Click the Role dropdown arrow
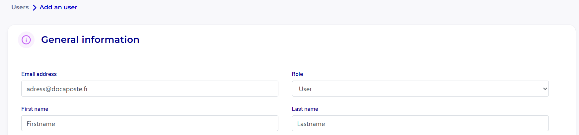 pyautogui.click(x=544, y=89)
